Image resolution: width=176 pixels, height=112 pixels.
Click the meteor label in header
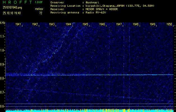tap(39, 9)
